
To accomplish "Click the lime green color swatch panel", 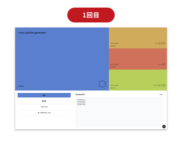I will click(138, 80).
